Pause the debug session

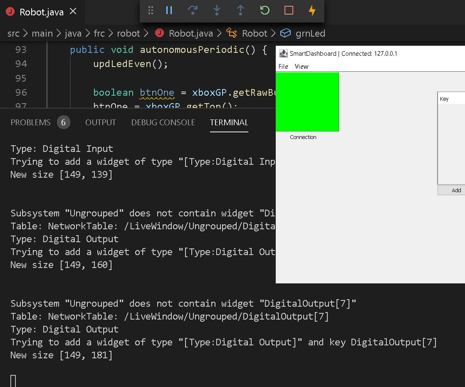pos(169,10)
